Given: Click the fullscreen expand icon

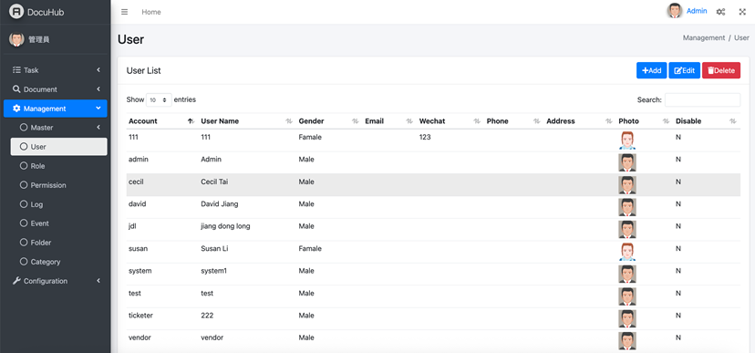Looking at the screenshot, I should point(742,12).
